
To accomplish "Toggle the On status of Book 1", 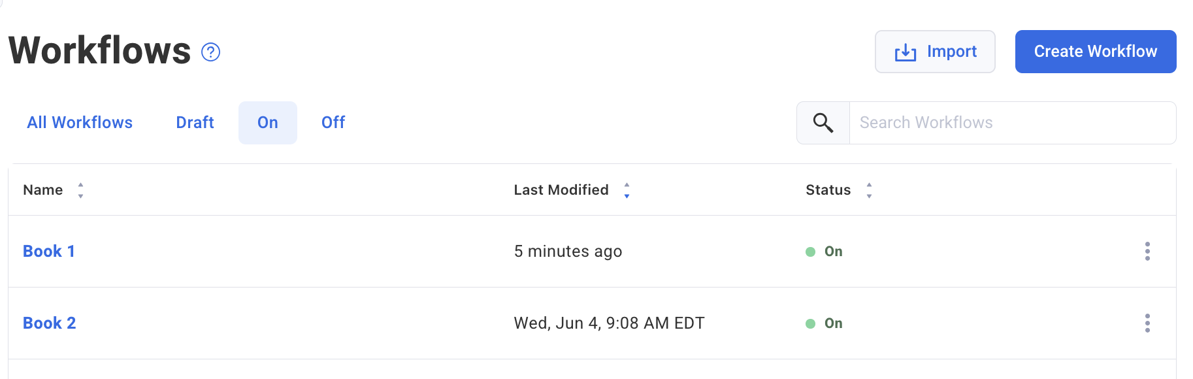I will point(832,251).
